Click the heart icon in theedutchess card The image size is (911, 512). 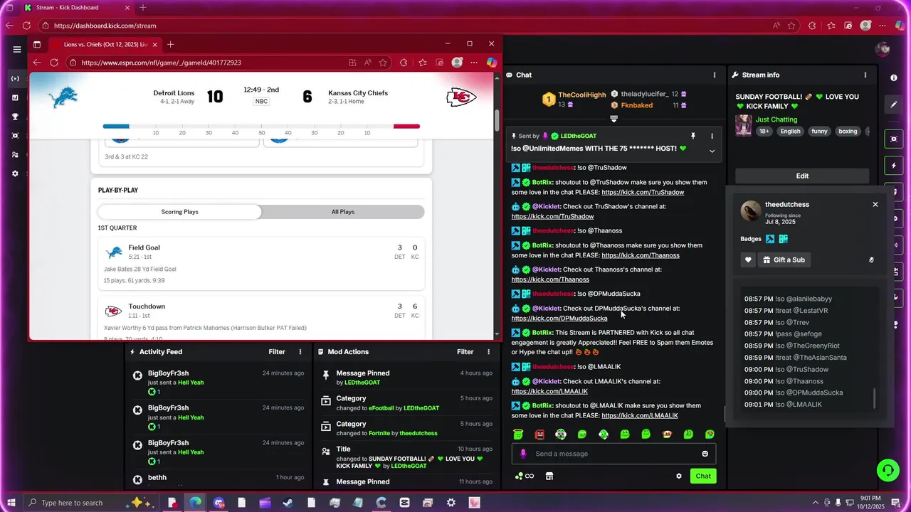click(x=748, y=260)
